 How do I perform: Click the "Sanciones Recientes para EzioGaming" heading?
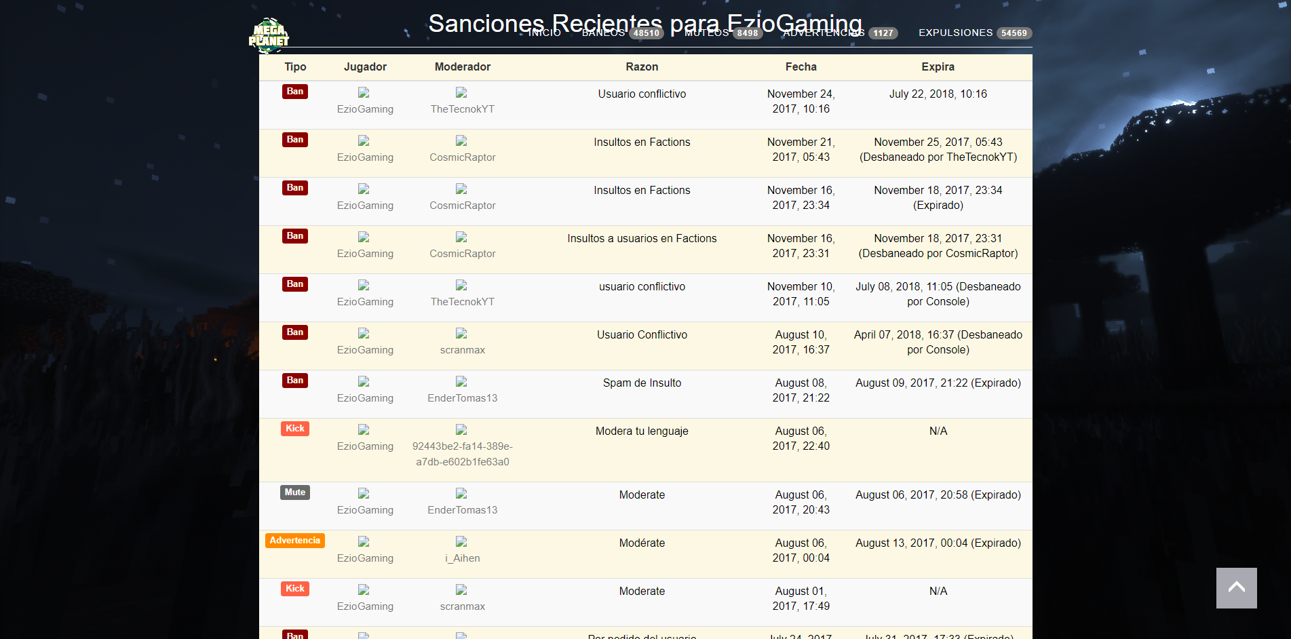pyautogui.click(x=645, y=24)
